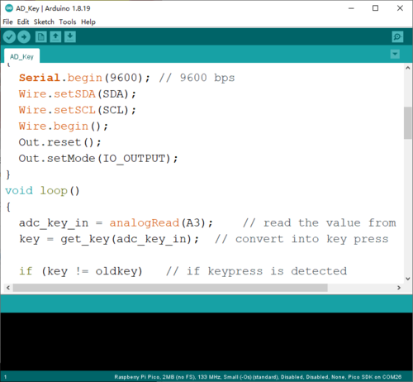Click the Out.reset() line
The image size is (413, 382).
(x=60, y=142)
